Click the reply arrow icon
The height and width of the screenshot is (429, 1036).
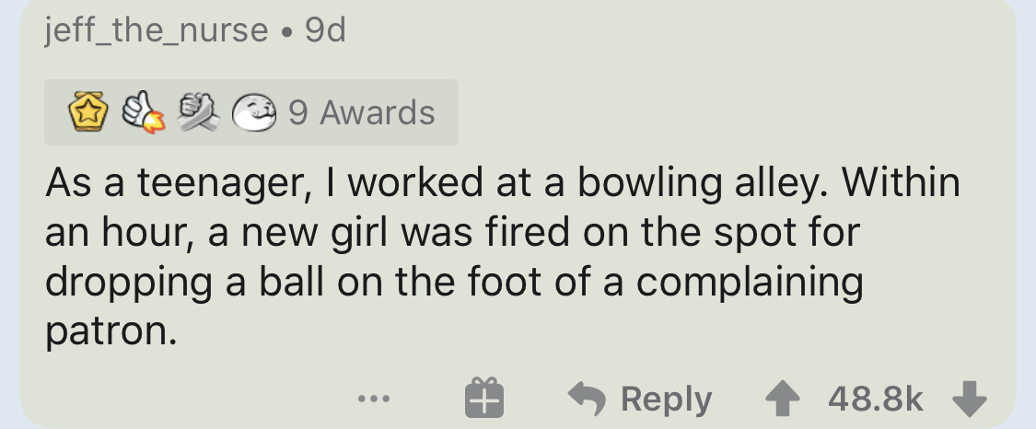point(586,398)
